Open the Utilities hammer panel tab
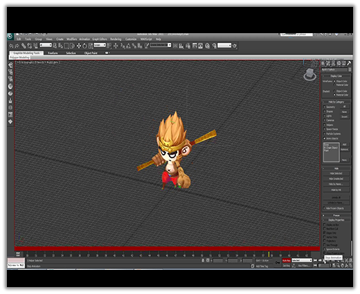360x294 pixels. click(x=349, y=63)
